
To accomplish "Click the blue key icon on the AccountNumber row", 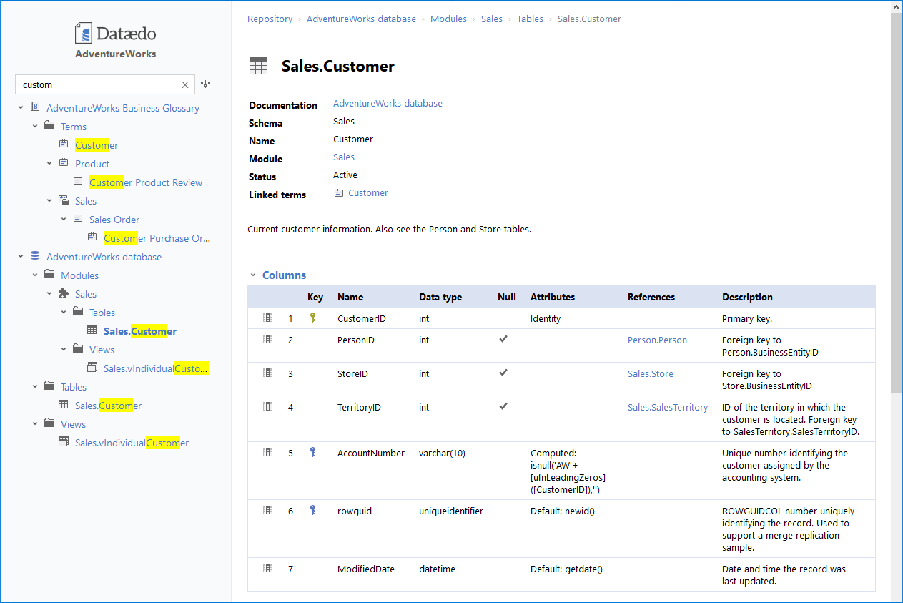I will click(x=312, y=452).
